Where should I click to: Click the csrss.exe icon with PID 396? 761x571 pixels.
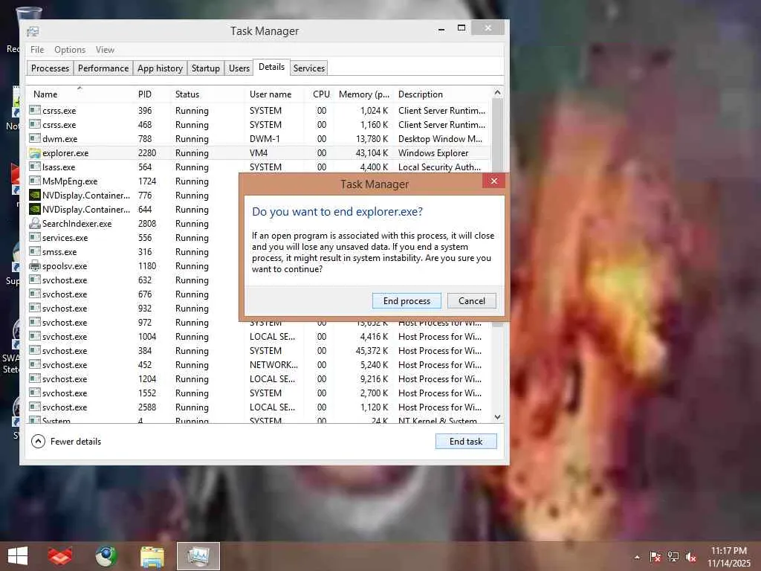34,110
